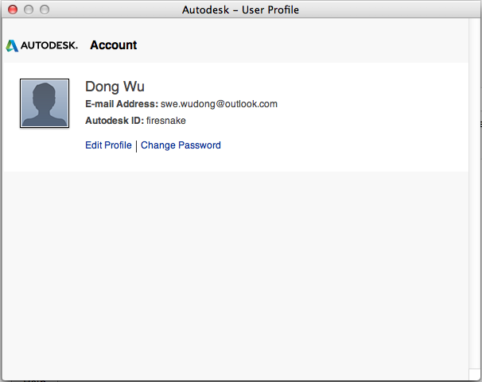Close the User Profile window
This screenshot has width=482, height=382.
tap(12, 10)
